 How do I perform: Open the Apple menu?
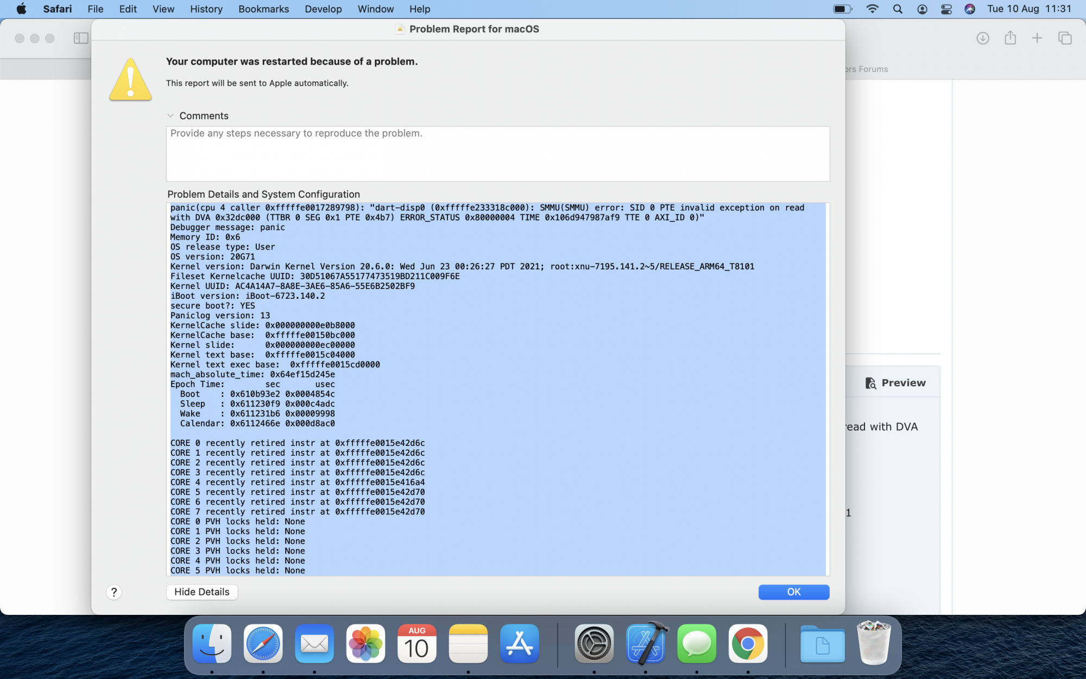(x=21, y=9)
